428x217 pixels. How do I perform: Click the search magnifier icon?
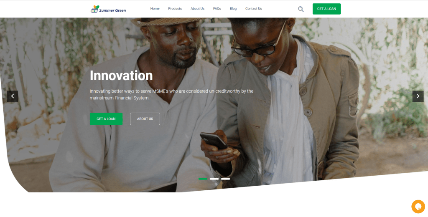301,9
